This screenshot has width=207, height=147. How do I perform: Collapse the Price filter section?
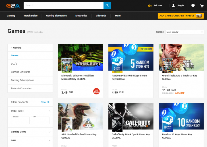(x=49, y=111)
